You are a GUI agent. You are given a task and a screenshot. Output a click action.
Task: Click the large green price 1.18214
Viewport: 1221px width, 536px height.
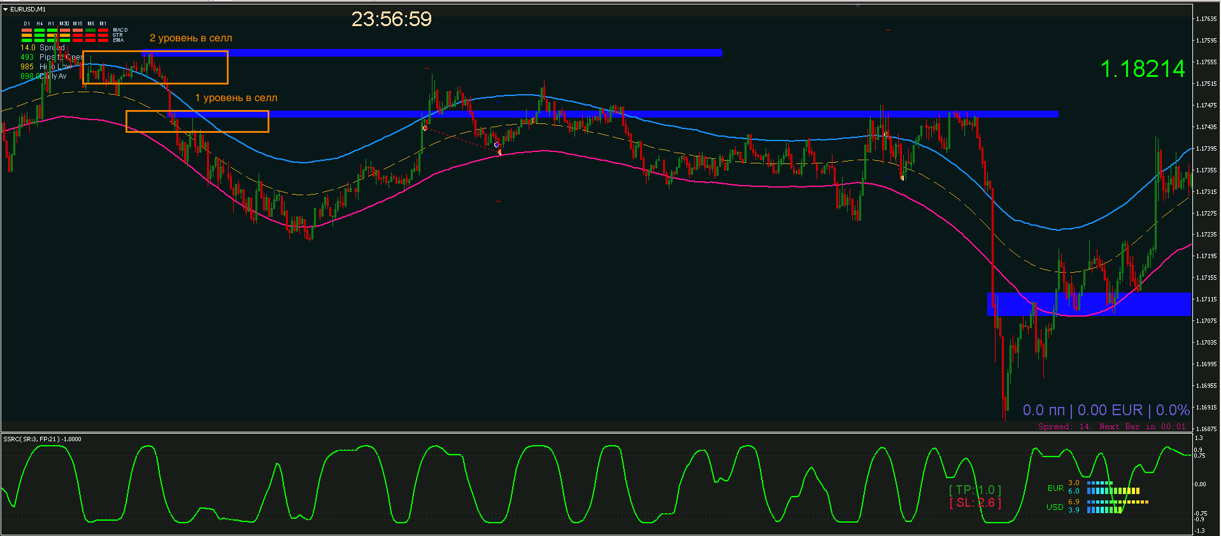pos(1143,69)
